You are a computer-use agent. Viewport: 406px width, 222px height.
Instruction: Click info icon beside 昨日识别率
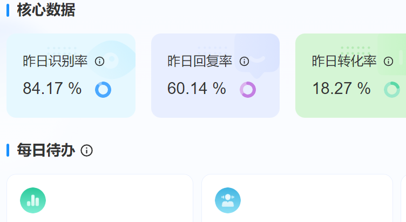[99, 62]
